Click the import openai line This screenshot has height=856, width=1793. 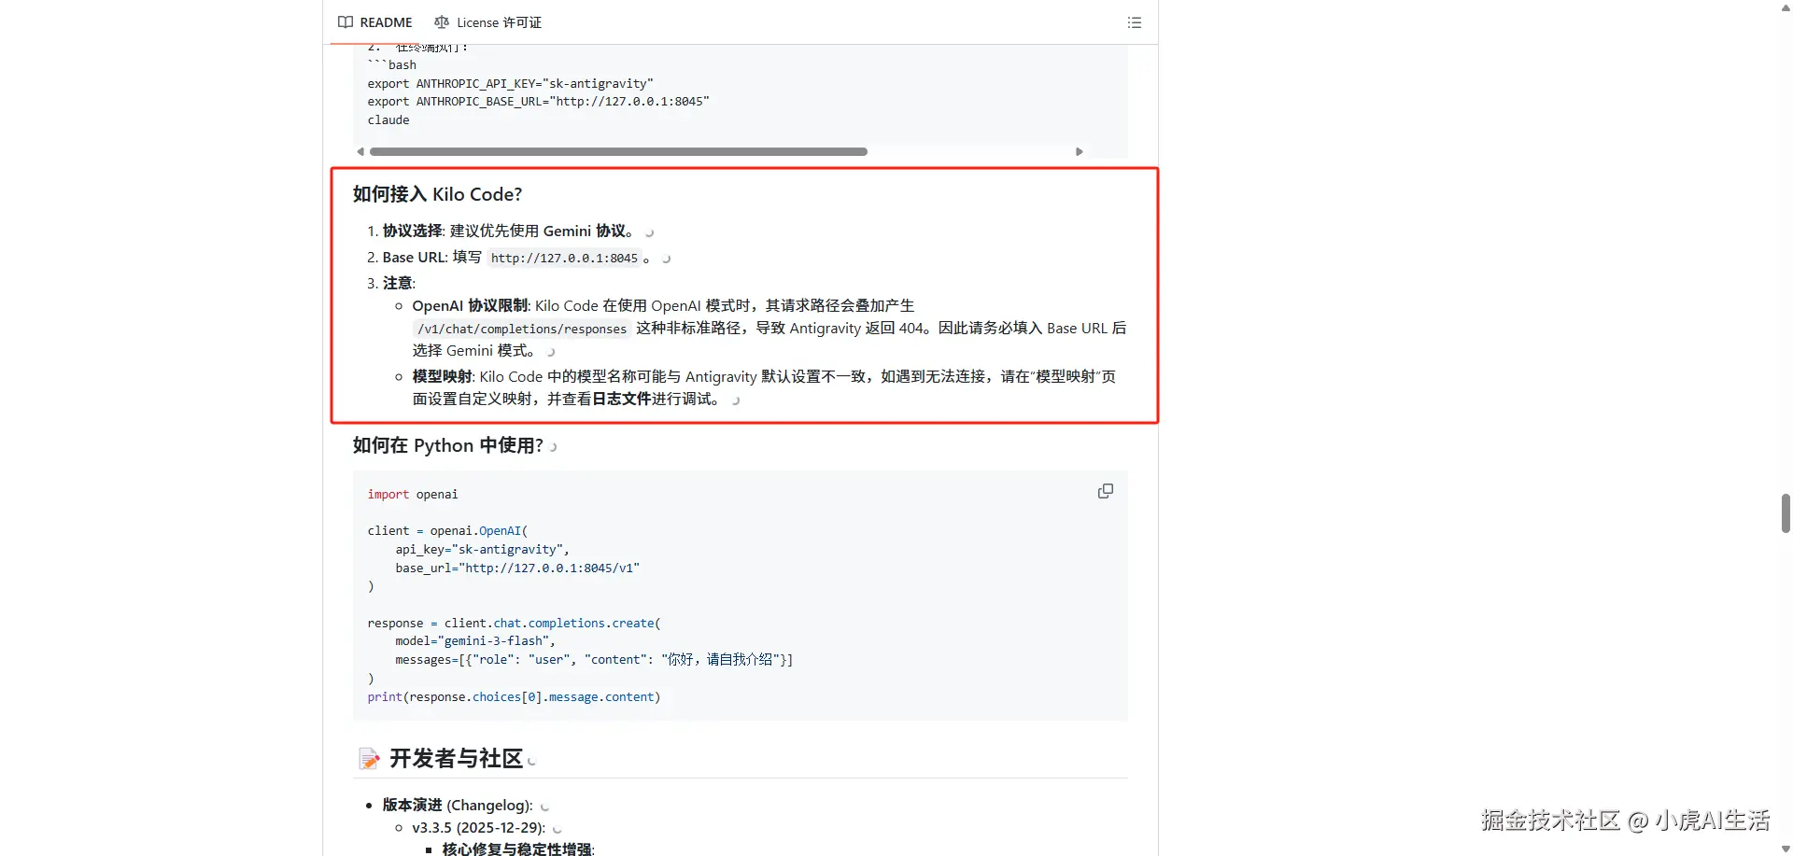point(413,494)
